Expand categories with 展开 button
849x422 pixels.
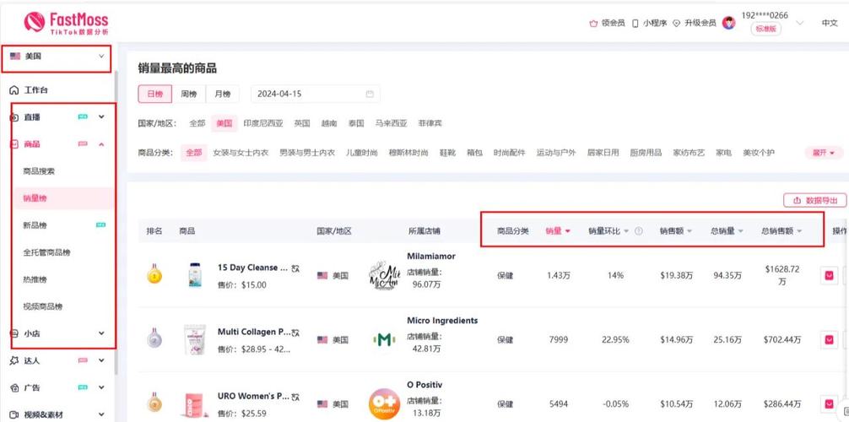(824, 153)
